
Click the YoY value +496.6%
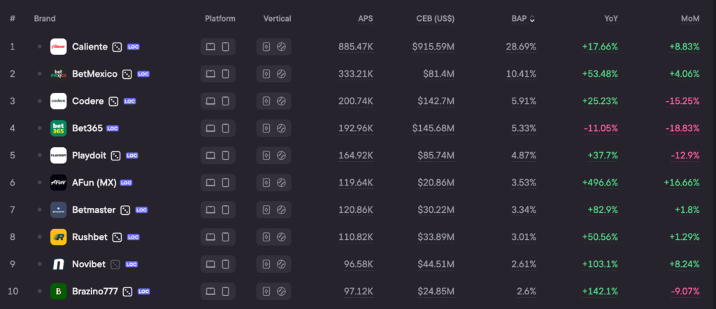click(600, 183)
